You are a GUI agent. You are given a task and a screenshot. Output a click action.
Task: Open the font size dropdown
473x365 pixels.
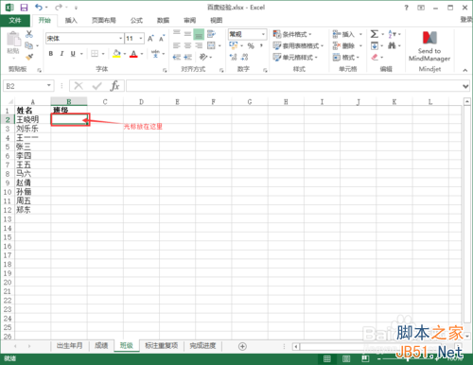click(141, 39)
